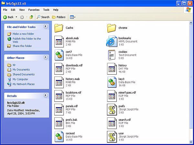Click Make a new folder link
This screenshot has width=194, height=145.
[23, 34]
